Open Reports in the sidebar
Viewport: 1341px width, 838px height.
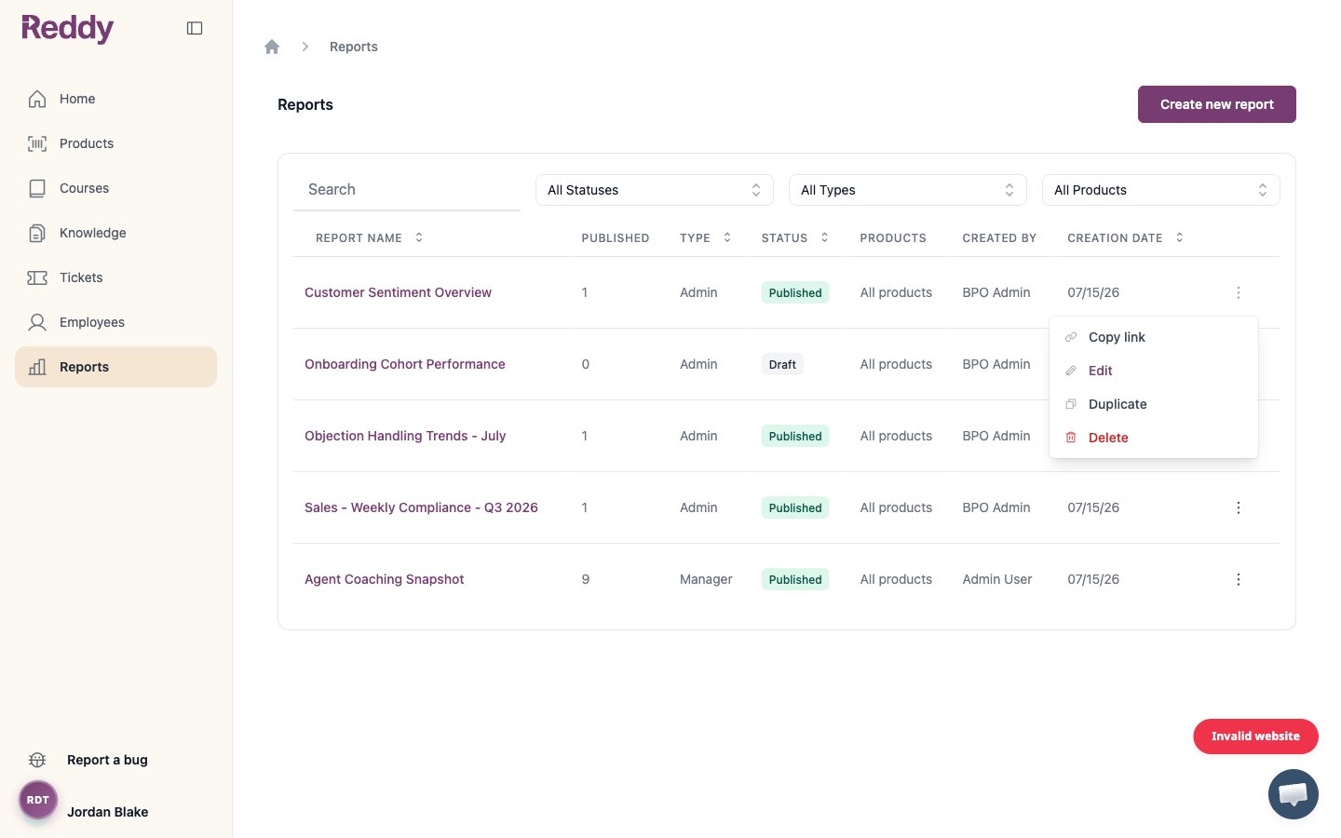tap(115, 367)
